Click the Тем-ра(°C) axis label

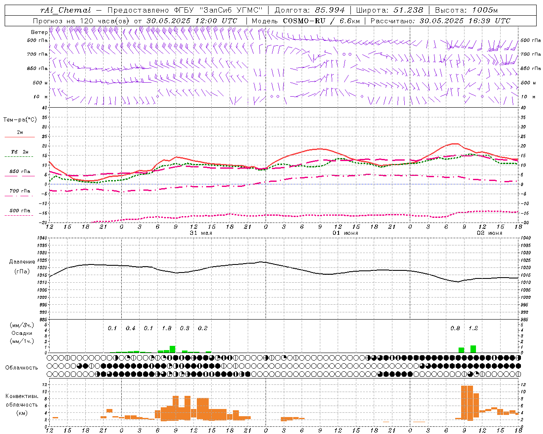pos(20,120)
